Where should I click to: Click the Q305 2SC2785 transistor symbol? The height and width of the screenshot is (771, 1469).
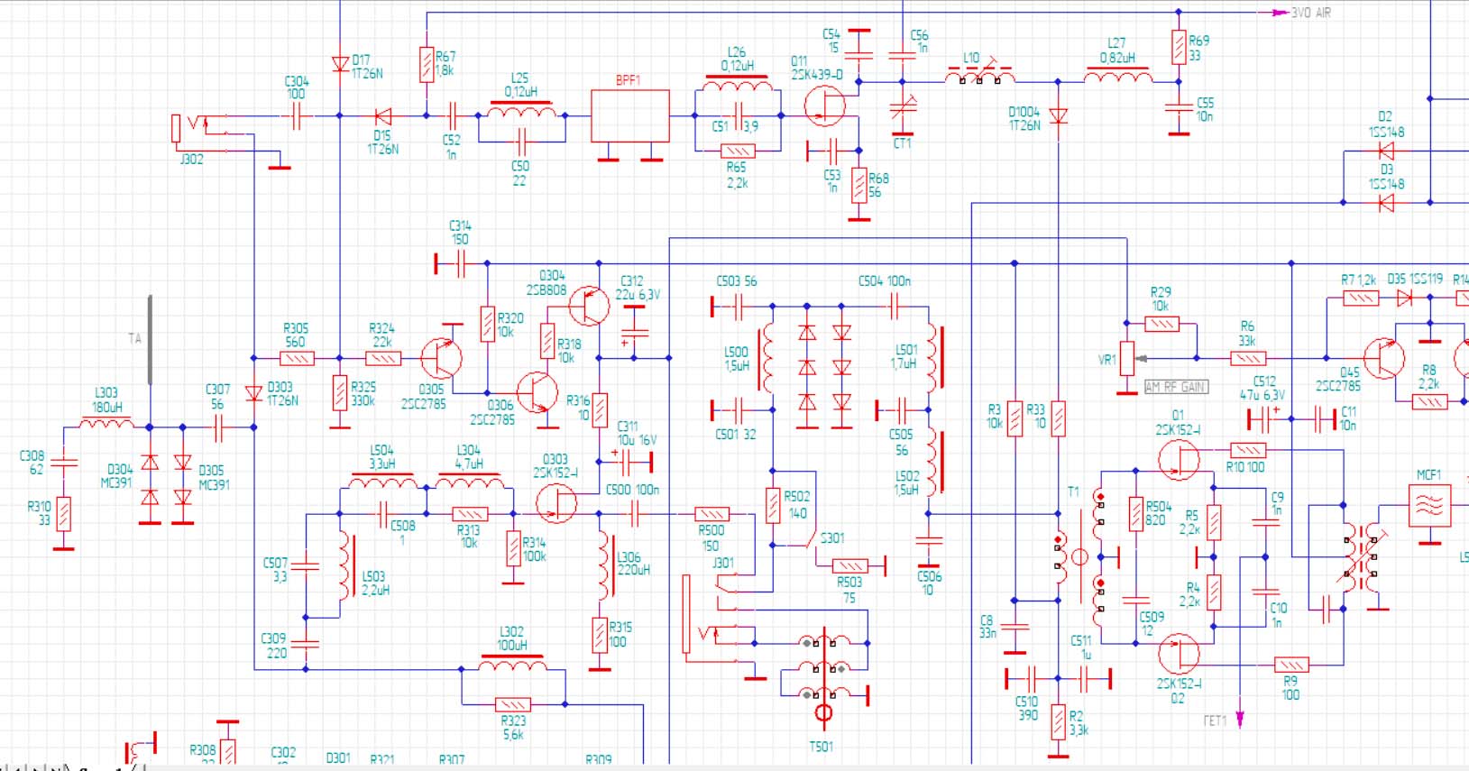pos(442,358)
